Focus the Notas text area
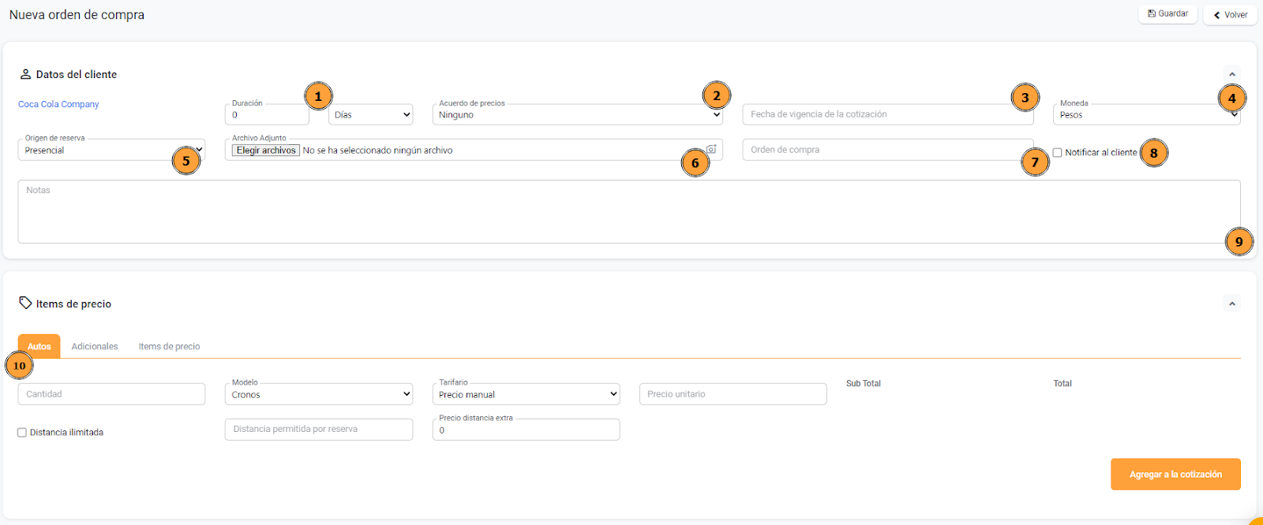Screen dimensions: 1263x525 (x=616, y=211)
